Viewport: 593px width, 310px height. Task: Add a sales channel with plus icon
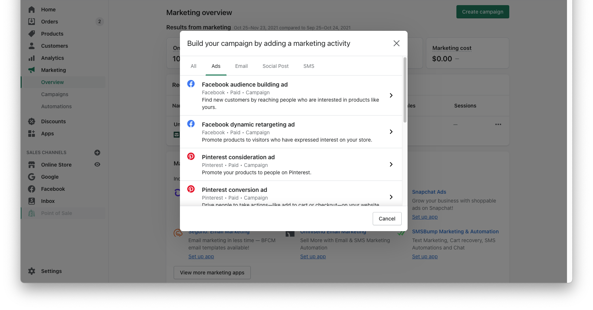[97, 153]
